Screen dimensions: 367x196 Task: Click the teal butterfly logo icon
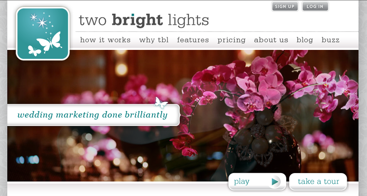pyautogui.click(x=43, y=33)
